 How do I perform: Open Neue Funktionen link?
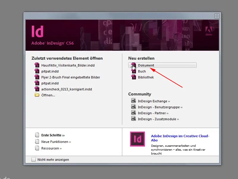point(56,142)
